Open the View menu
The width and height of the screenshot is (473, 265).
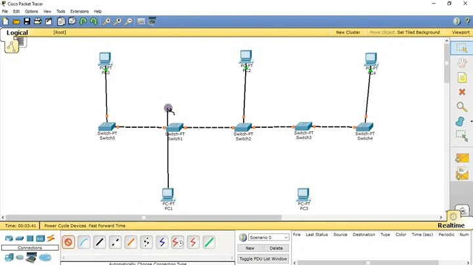47,11
